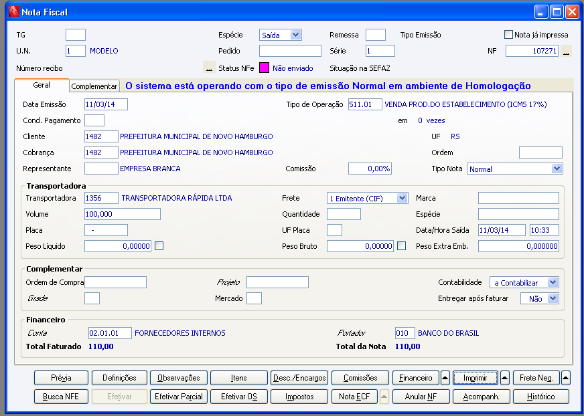Open the Contabilidade dropdown list

pos(553,282)
